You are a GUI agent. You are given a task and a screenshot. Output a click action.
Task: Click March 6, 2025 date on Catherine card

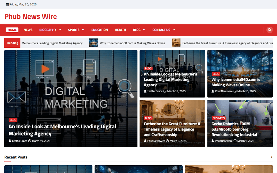pyautogui.click(x=176, y=141)
